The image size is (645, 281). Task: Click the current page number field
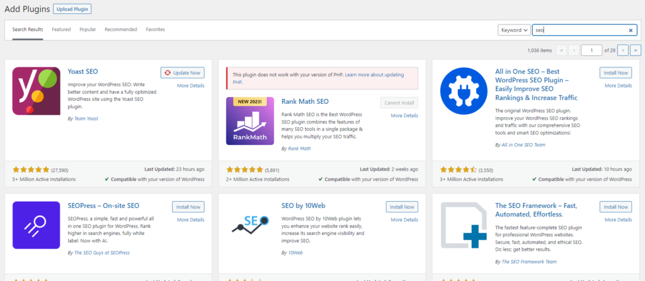point(591,50)
